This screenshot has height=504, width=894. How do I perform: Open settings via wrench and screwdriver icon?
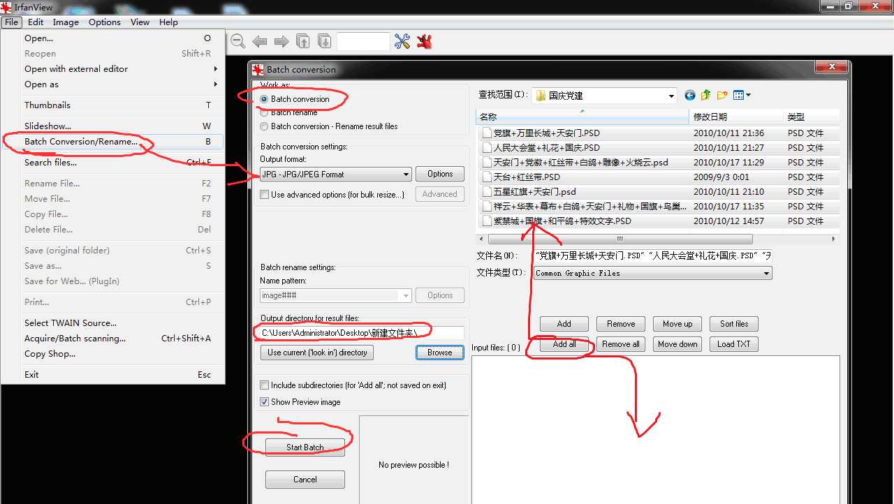pos(402,41)
